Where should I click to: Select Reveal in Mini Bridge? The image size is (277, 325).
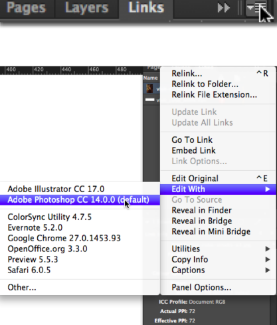(x=218, y=231)
